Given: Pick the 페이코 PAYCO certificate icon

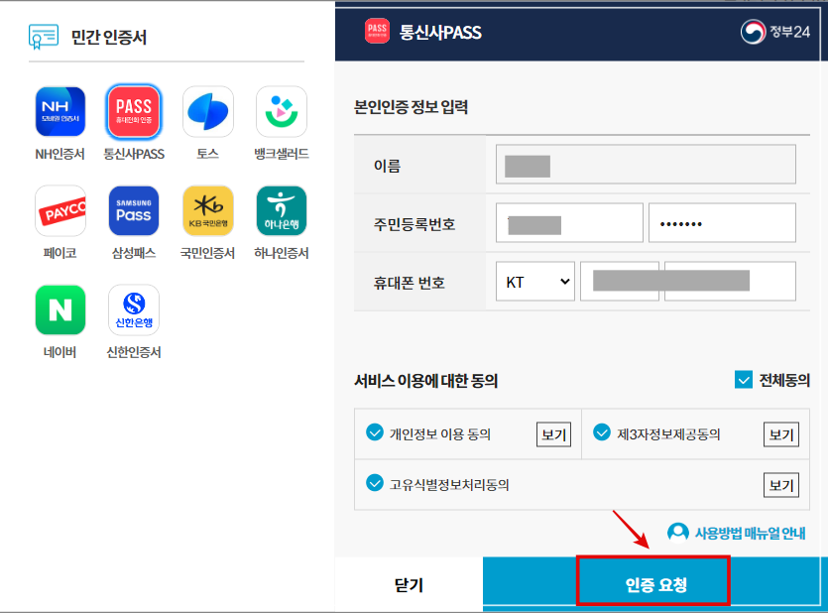Looking at the screenshot, I should [60, 210].
